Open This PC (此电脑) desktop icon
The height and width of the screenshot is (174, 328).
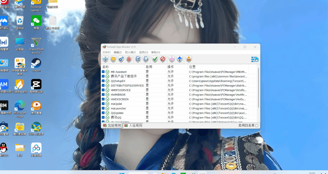(20, 44)
